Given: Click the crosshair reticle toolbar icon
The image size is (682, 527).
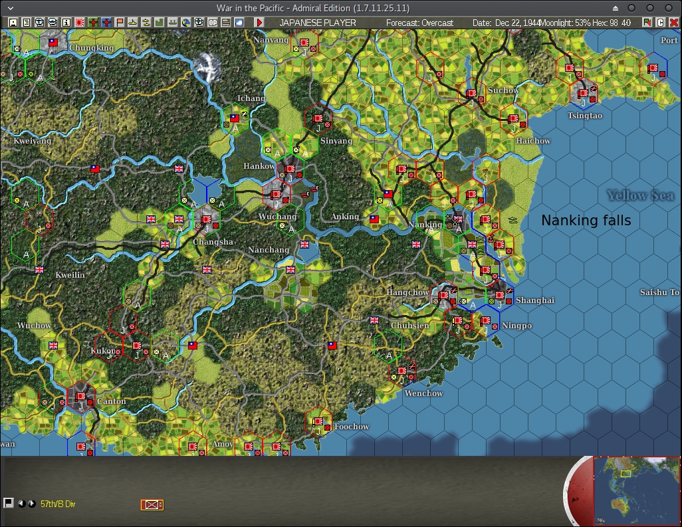Looking at the screenshot, I should [199, 22].
